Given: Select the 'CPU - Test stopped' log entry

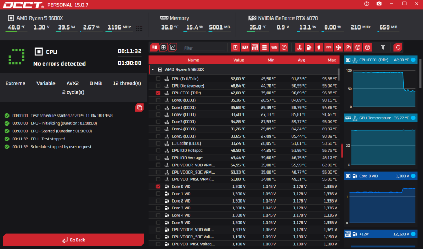Looking at the screenshot, I should 48,139.
